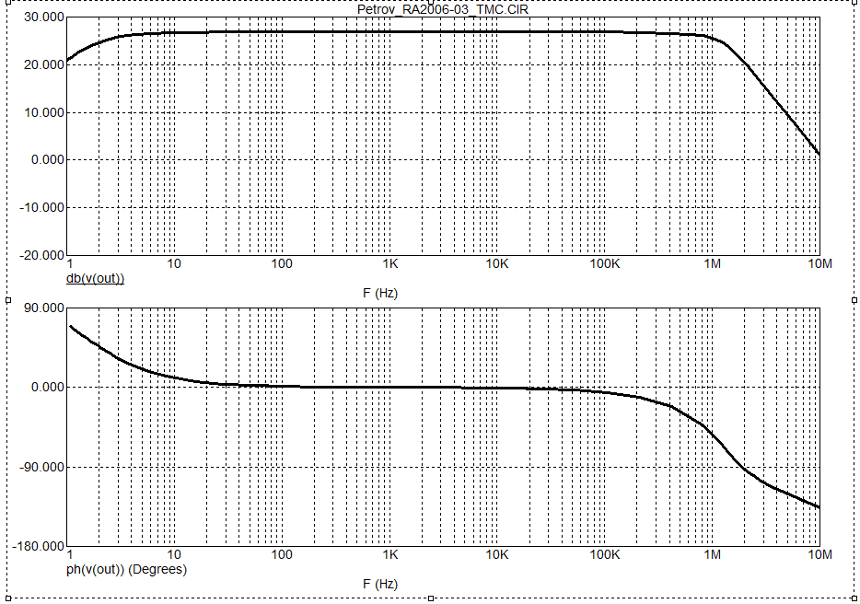Viewport: 860px width, 604px height.
Task: Click the -20.000 tick on the gain axis
Action: (x=41, y=255)
